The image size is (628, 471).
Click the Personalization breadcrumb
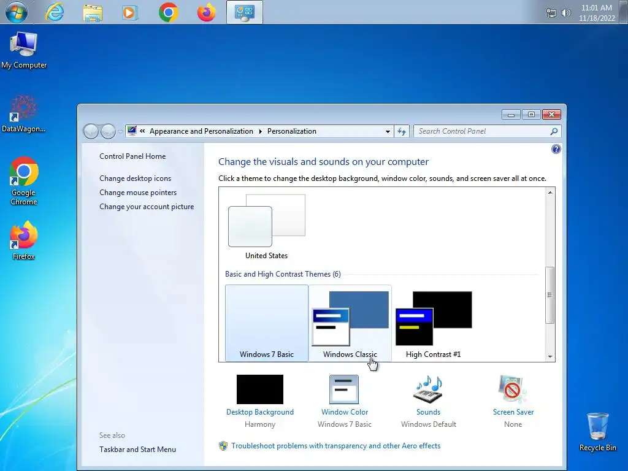click(291, 131)
